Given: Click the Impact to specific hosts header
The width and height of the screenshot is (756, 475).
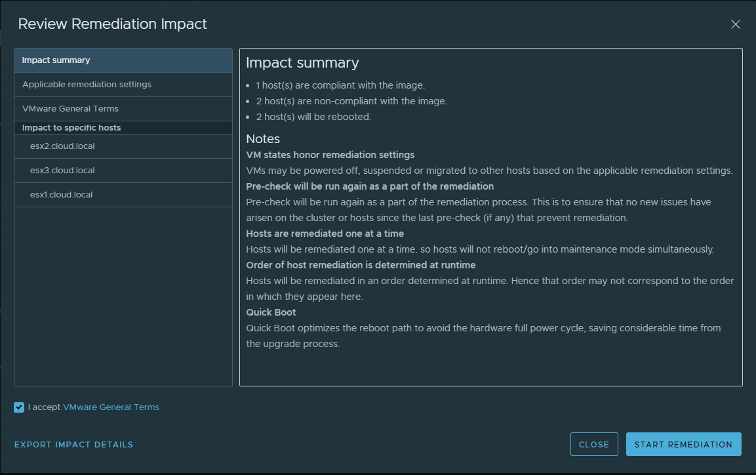Looking at the screenshot, I should click(71, 128).
